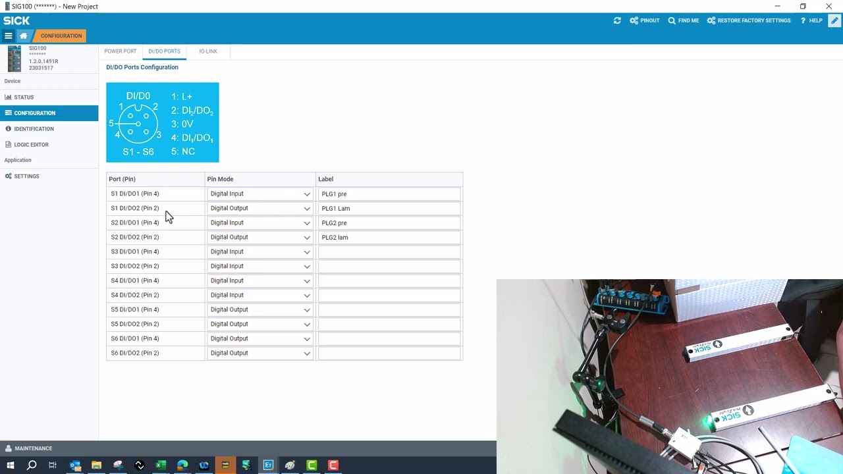The height and width of the screenshot is (474, 843).
Task: Open the Help button
Action: 811,20
